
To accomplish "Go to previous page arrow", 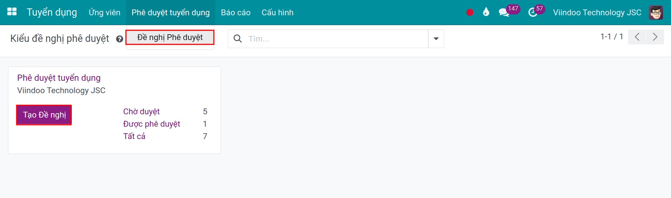I will click(x=637, y=37).
